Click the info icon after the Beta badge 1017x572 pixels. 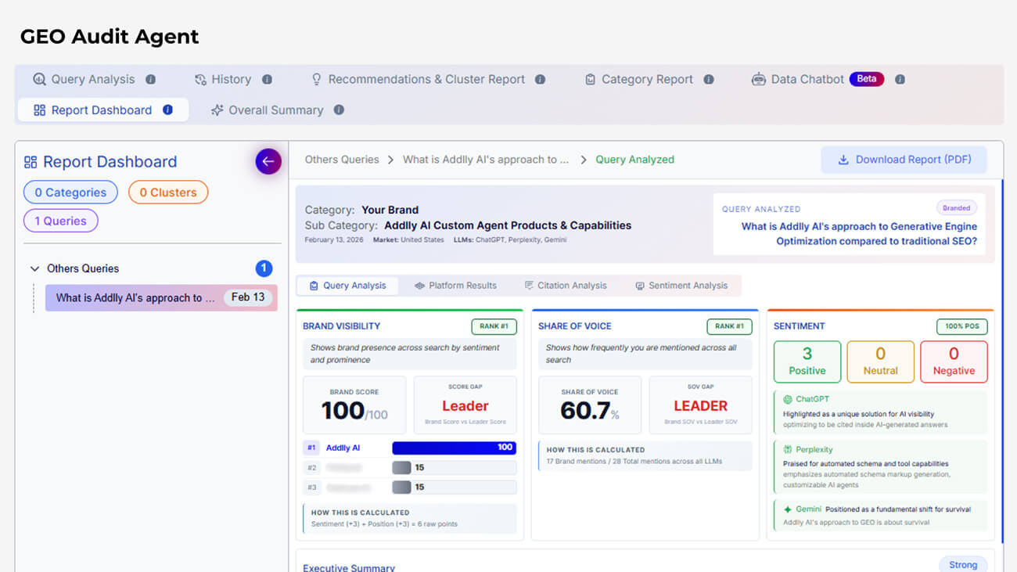point(900,79)
